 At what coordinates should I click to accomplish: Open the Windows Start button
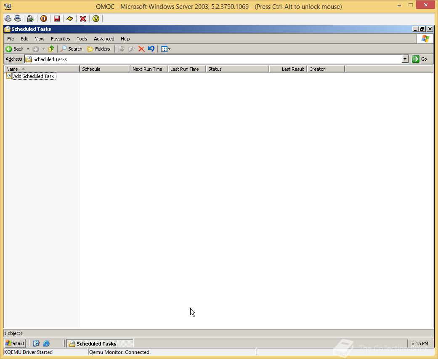(x=16, y=343)
